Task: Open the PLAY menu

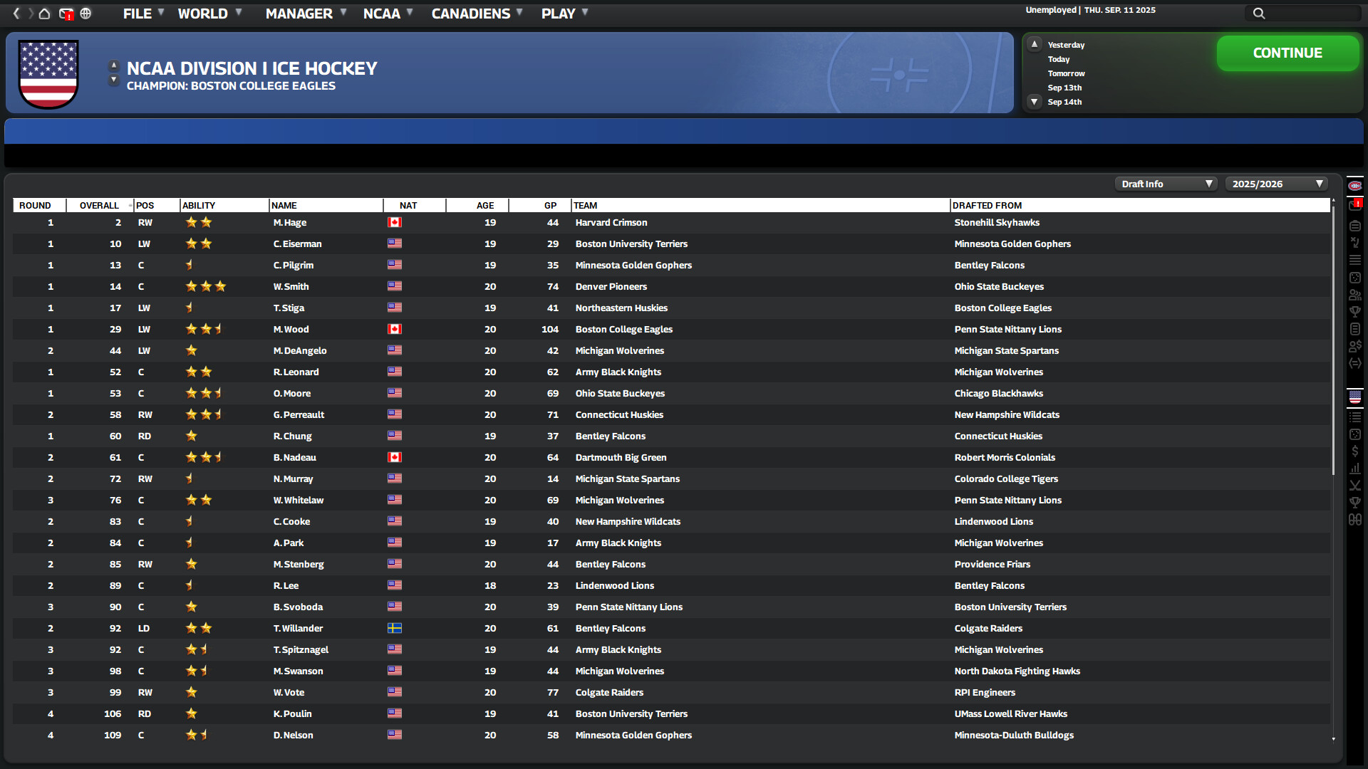Action: click(559, 13)
